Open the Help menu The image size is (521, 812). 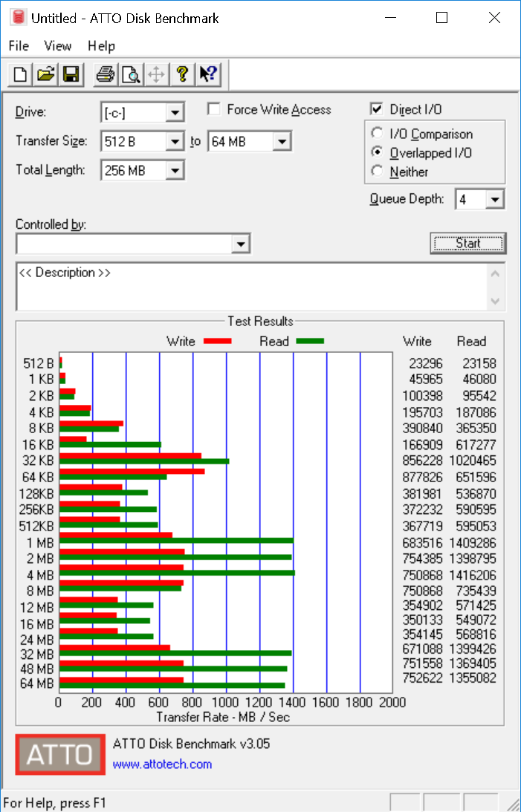(101, 45)
